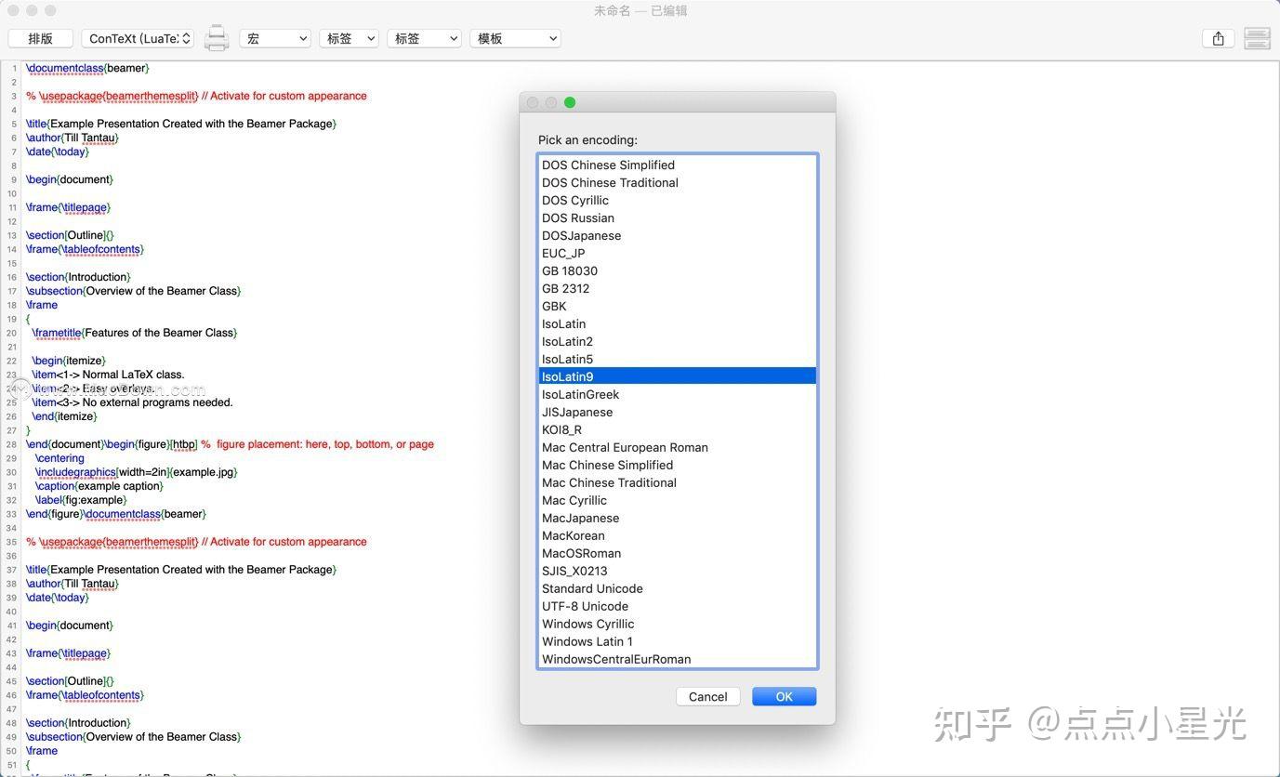
Task: Select Mac Chinese Simplified encoding
Action: click(x=607, y=465)
